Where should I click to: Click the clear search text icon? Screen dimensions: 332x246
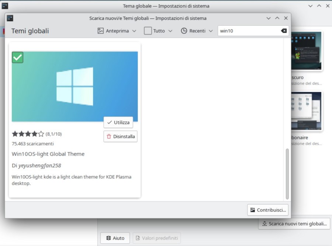tap(284, 31)
